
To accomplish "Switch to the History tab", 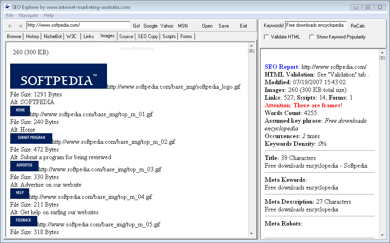I will [32, 36].
